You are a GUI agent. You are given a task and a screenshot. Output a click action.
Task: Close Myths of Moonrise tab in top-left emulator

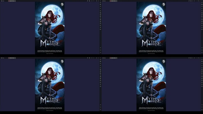click(x=15, y=1)
